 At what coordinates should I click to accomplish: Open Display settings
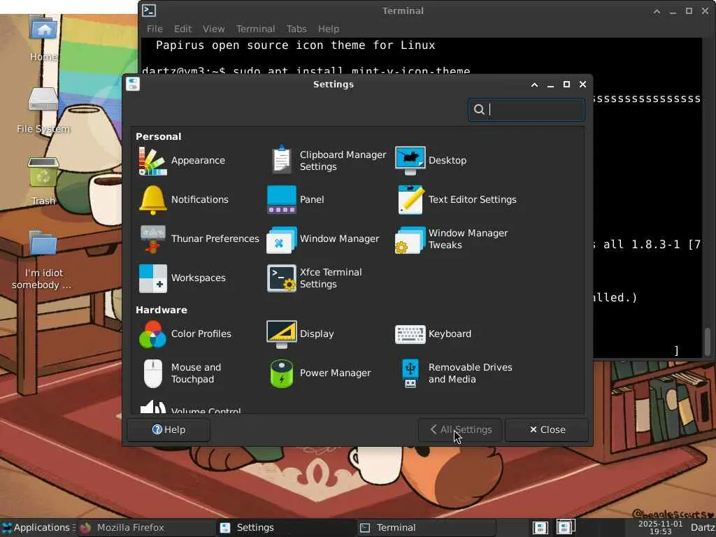301,334
